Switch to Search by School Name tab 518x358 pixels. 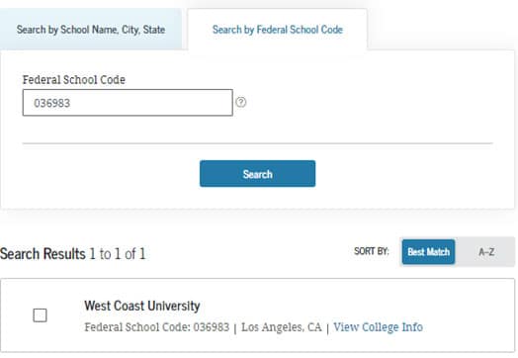(x=91, y=30)
